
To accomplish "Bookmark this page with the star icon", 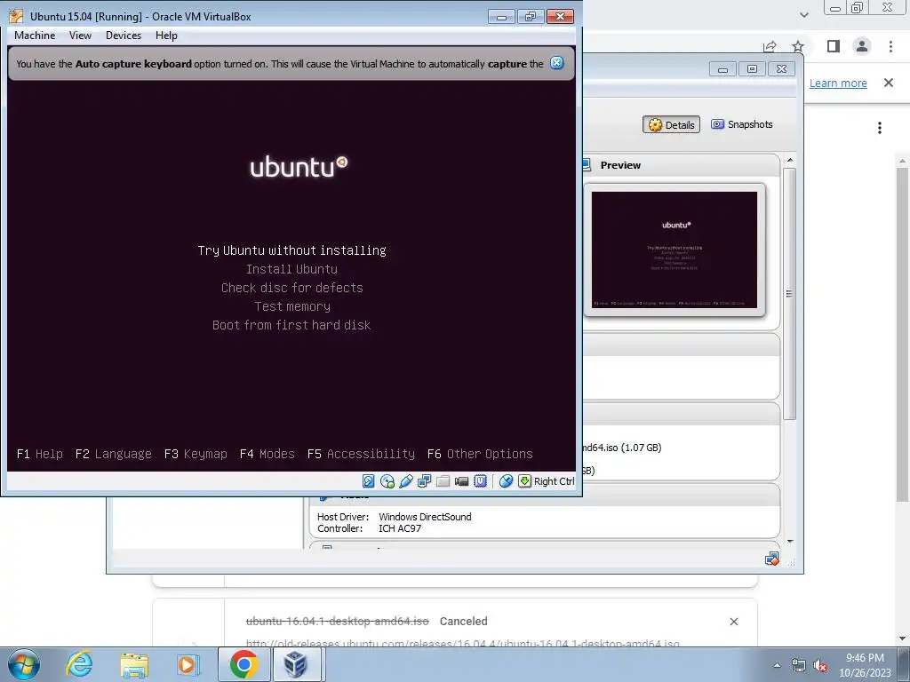I will pos(798,46).
